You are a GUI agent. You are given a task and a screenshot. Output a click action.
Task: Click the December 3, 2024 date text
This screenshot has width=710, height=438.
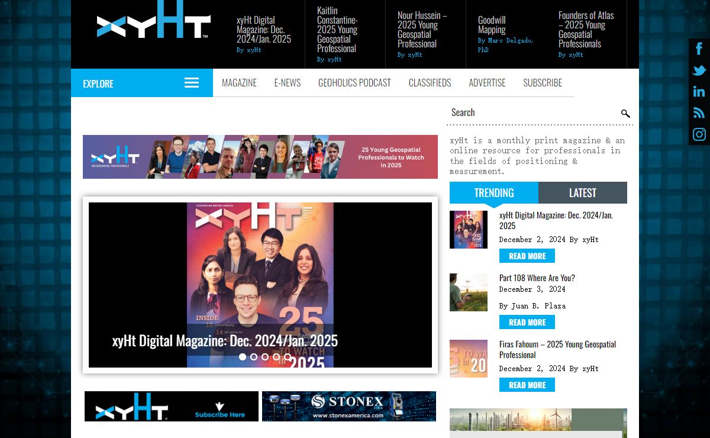point(532,289)
